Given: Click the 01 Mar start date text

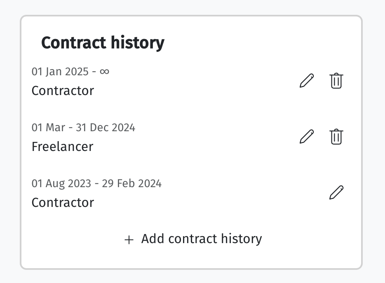Looking at the screenshot, I should [48, 128].
